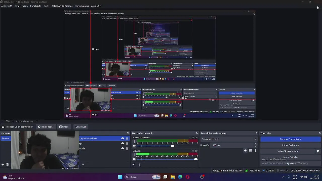The height and width of the screenshot is (181, 322).
Task: Open OBS Studio taskbar icon
Action: pos(202,177)
